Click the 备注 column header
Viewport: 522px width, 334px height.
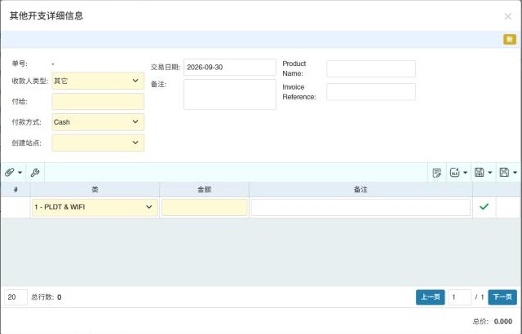[x=361, y=190]
